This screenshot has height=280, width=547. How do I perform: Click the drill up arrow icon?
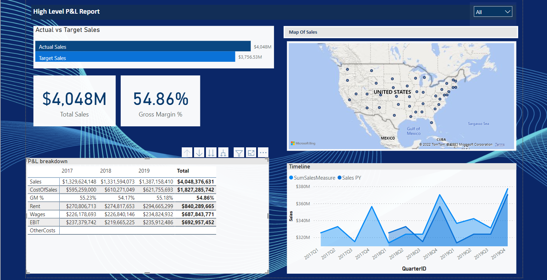187,153
